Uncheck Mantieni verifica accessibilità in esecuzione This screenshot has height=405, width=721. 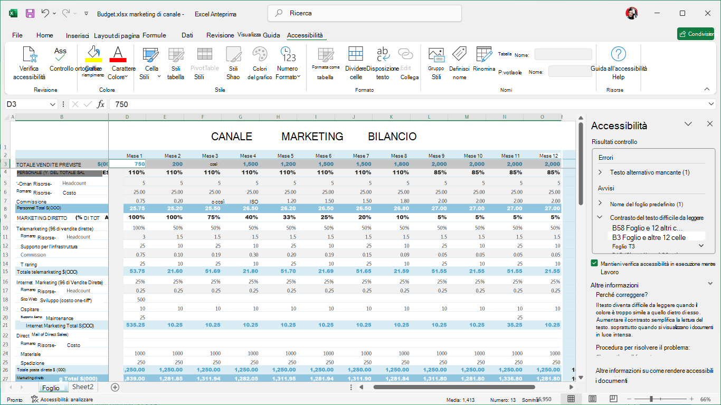click(x=595, y=263)
